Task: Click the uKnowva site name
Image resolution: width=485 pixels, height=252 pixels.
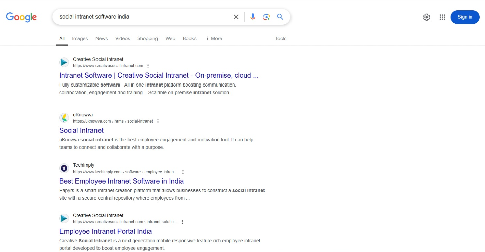Action: (83, 115)
